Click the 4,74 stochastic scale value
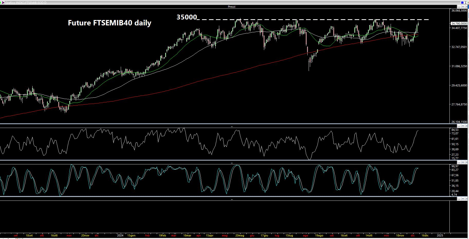This screenshot has height=239, width=469. point(454,195)
